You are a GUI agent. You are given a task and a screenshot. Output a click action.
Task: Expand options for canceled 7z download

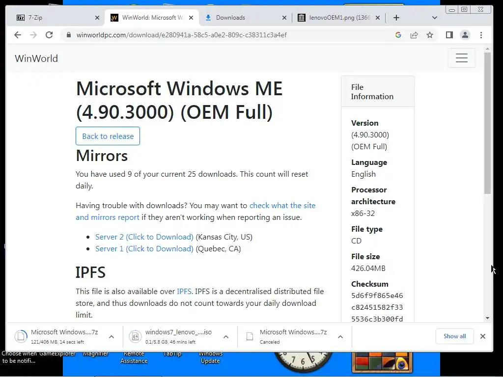click(340, 337)
